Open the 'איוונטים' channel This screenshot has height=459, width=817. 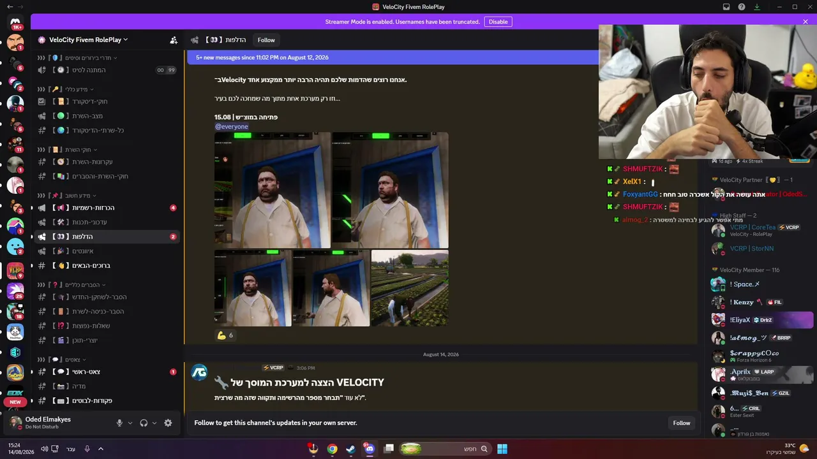click(x=107, y=251)
